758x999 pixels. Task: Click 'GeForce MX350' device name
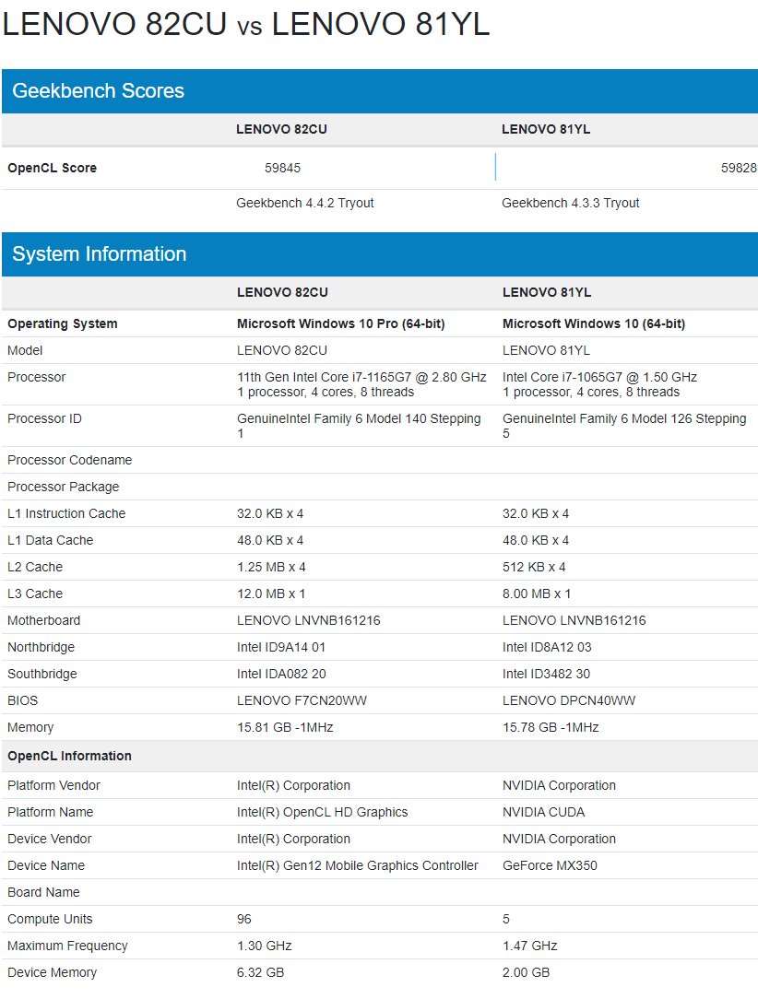point(551,866)
